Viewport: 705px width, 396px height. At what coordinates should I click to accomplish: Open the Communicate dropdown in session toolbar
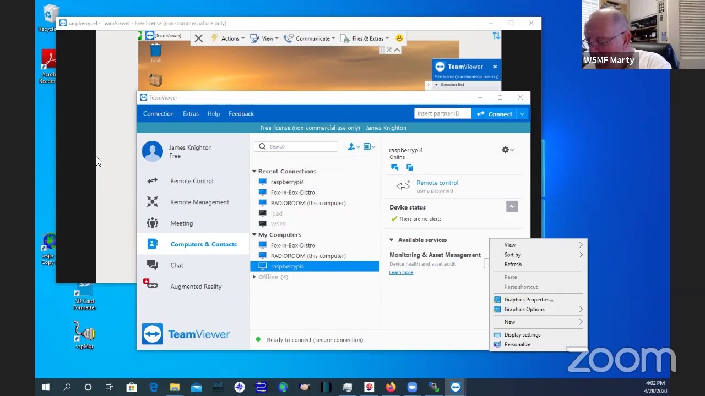[x=309, y=38]
